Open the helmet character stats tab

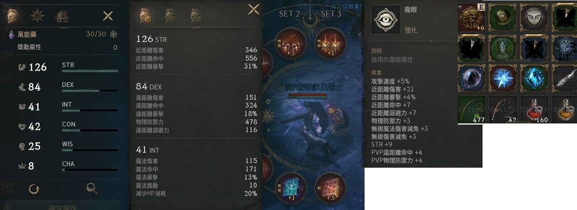(x=13, y=16)
